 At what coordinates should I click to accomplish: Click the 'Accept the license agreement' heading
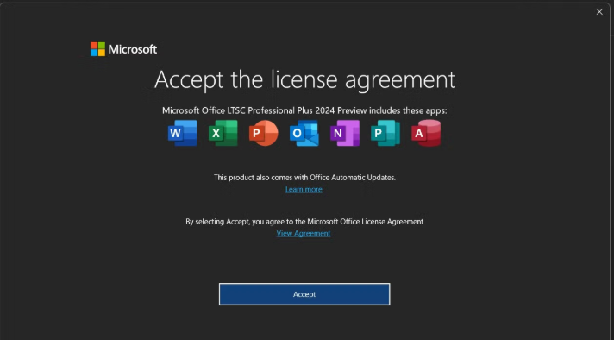304,79
